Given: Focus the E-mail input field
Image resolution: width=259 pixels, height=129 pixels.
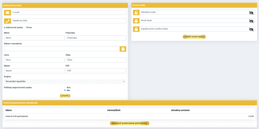Looking at the screenshot, I should tap(69, 12).
